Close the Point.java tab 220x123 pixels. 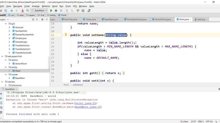pyautogui.click(x=190, y=19)
